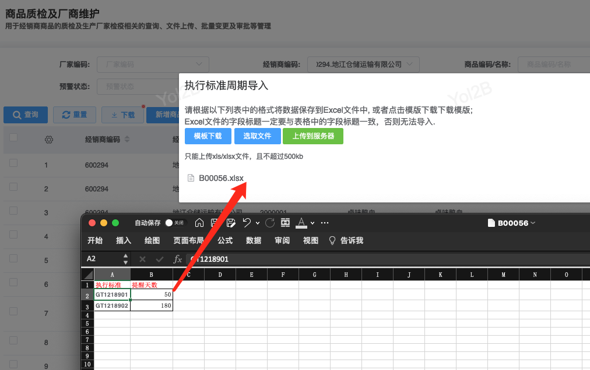The width and height of the screenshot is (590, 370).
Task: Switch to the 数据 ribbon tab
Action: [254, 240]
